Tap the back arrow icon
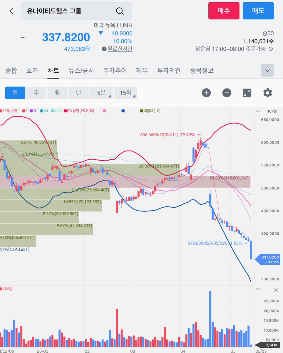 click(x=11, y=11)
